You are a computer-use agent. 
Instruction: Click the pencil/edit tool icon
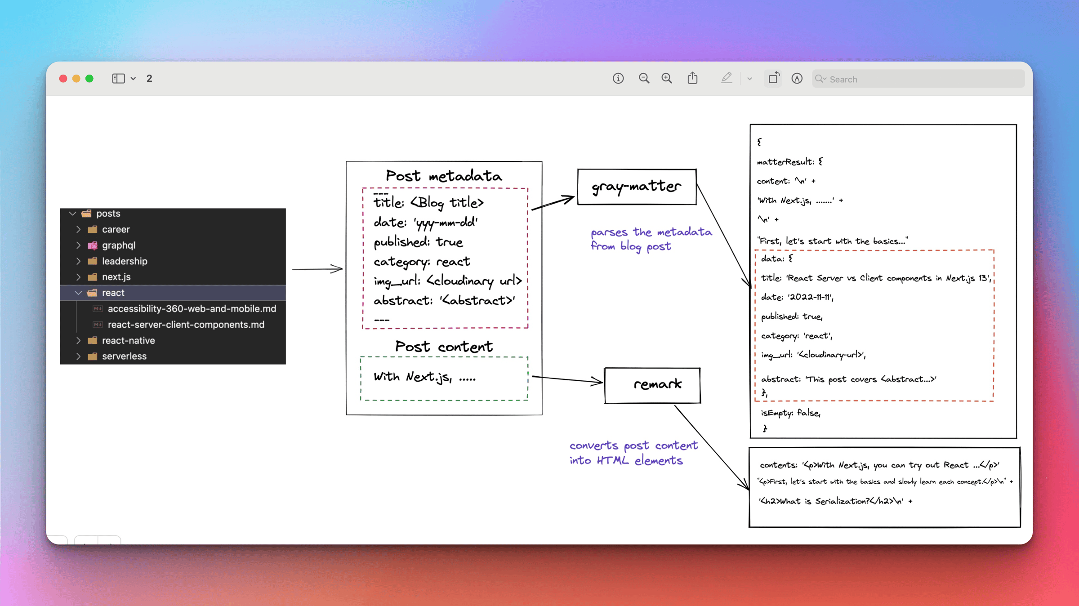point(727,79)
